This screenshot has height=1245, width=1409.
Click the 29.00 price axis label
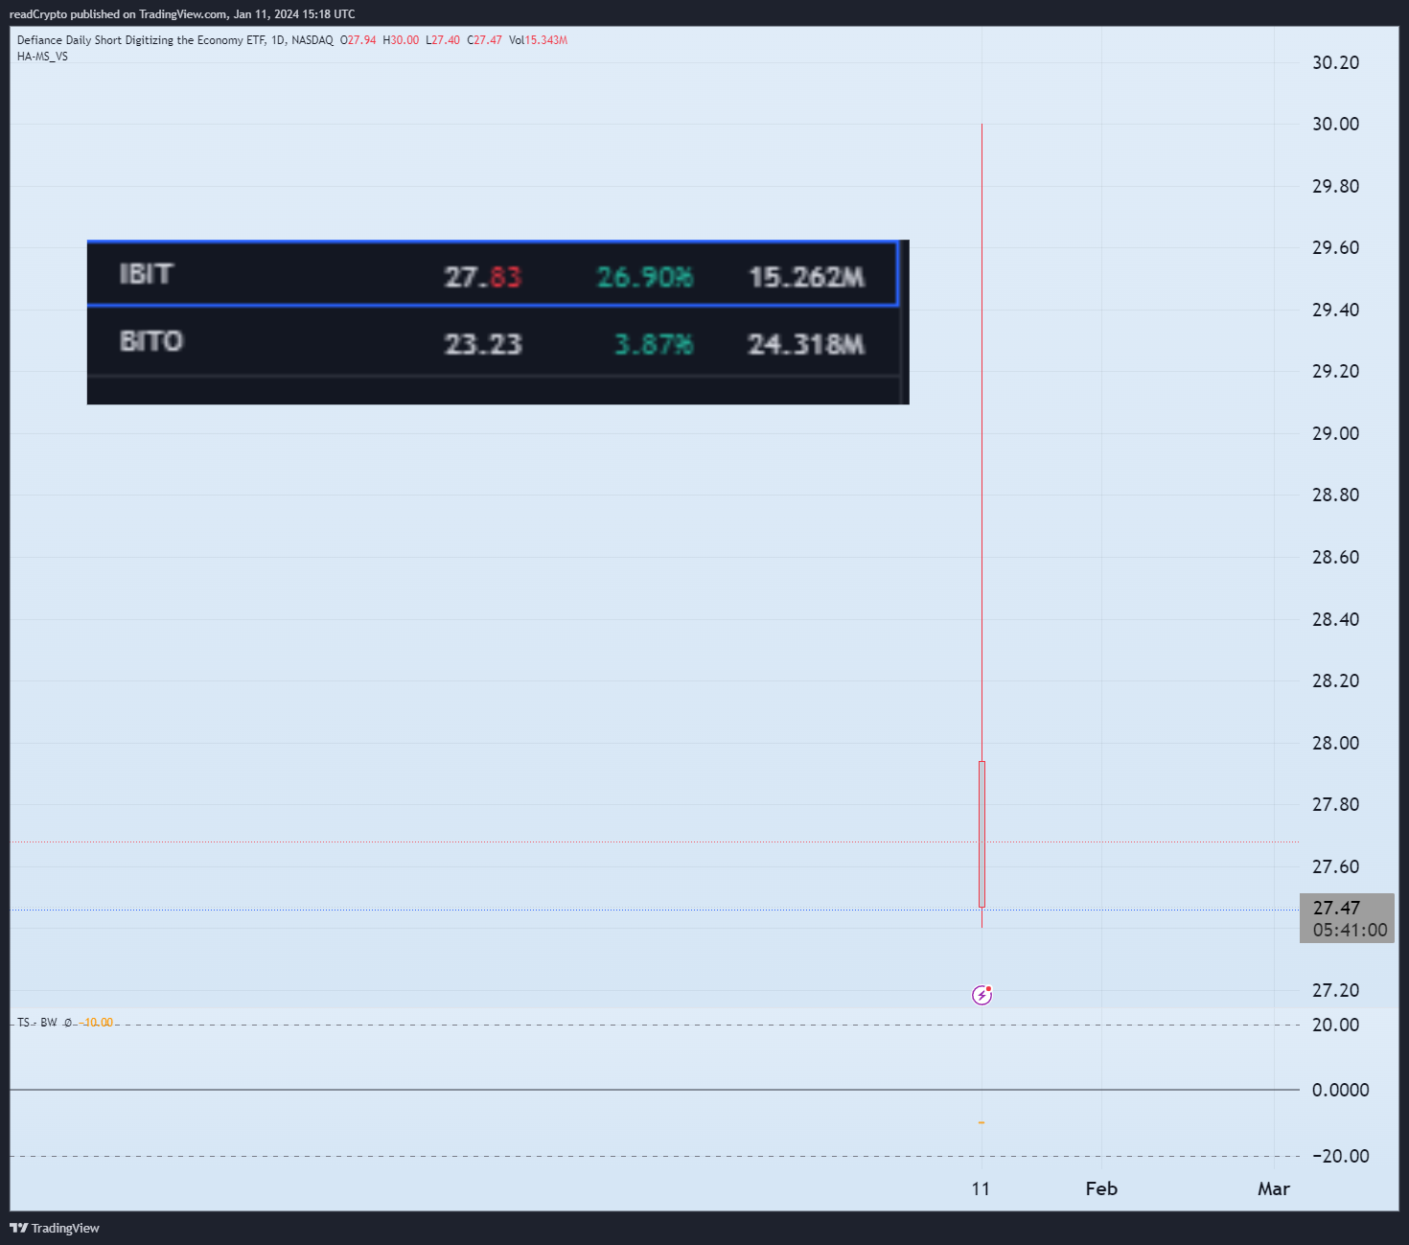click(x=1335, y=433)
